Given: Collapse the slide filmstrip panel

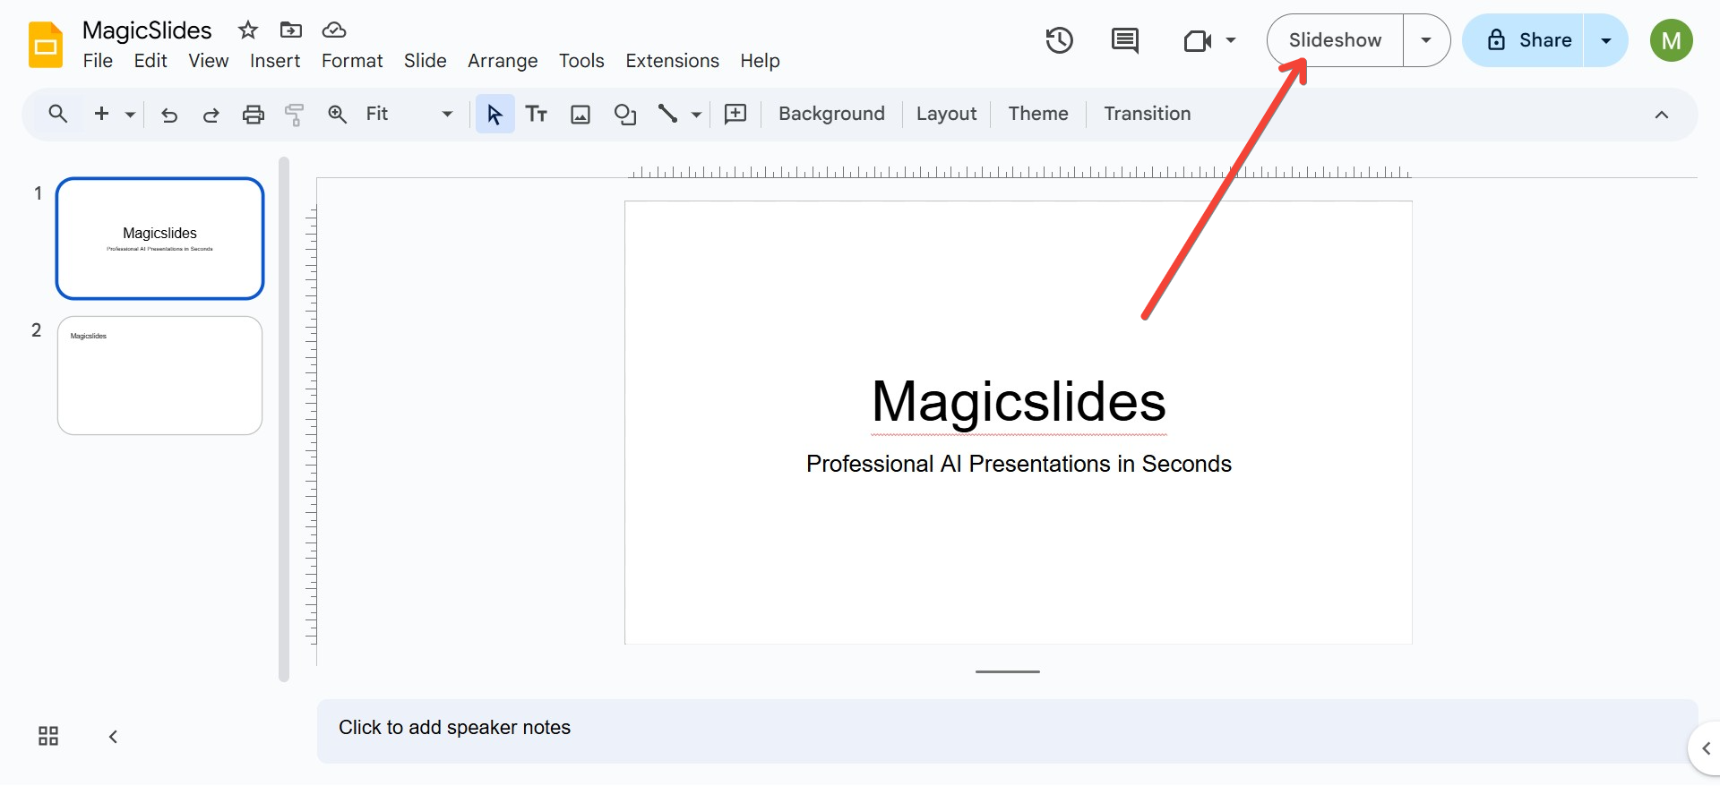Looking at the screenshot, I should click(113, 737).
